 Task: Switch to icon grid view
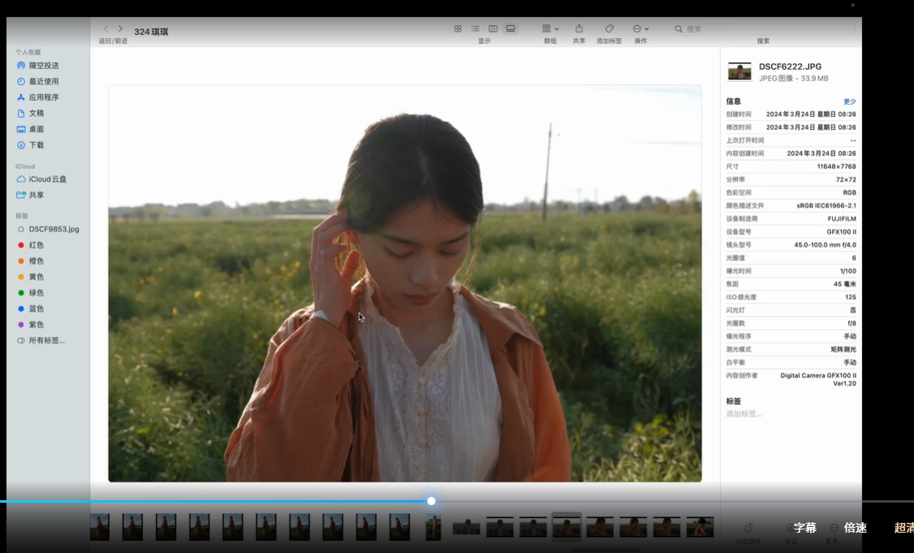click(x=457, y=28)
